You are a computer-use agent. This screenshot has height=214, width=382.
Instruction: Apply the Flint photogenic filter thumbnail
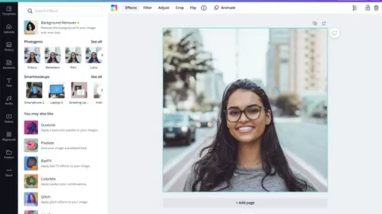point(73,55)
